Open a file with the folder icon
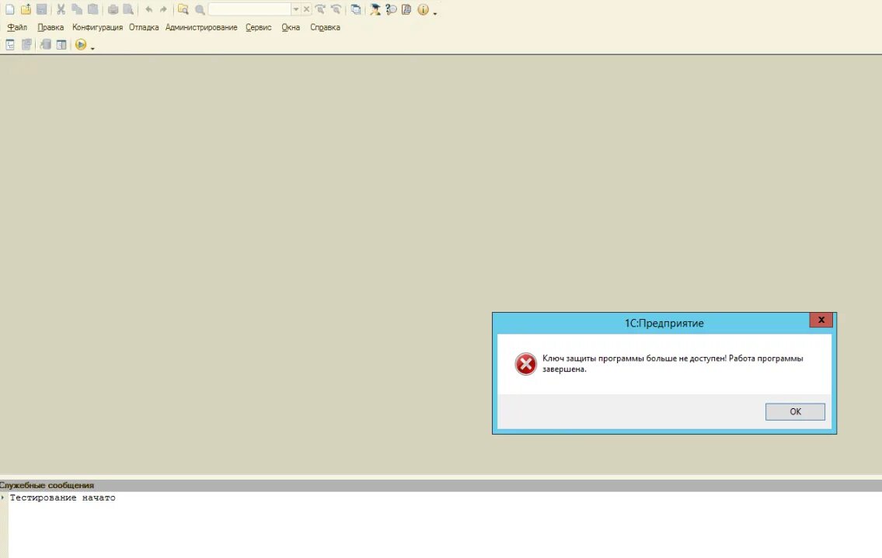 click(x=26, y=9)
